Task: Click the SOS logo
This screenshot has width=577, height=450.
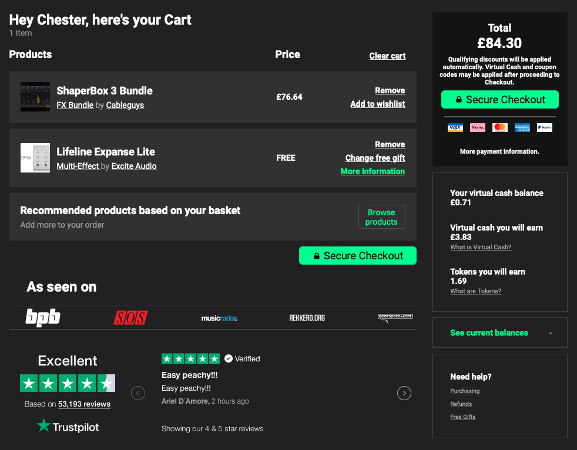Action: pyautogui.click(x=130, y=318)
